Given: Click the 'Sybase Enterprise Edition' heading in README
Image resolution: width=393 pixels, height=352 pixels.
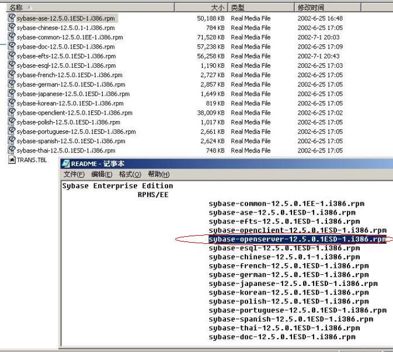Looking at the screenshot, I should (x=117, y=186).
